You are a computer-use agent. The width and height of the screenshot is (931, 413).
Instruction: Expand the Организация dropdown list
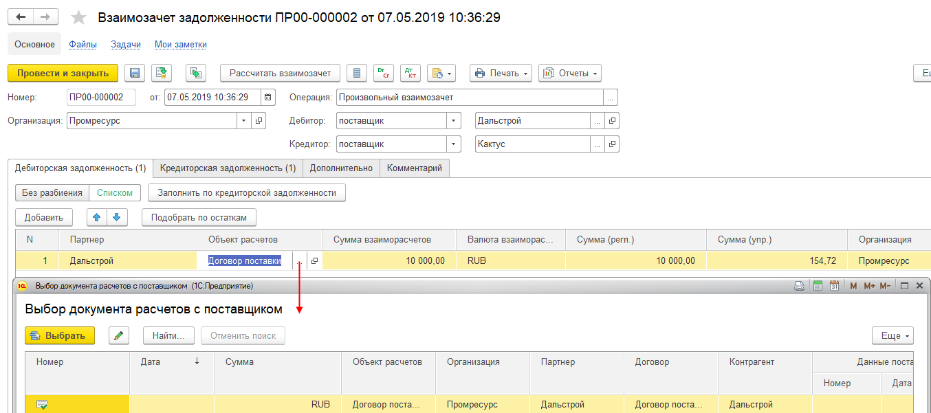[244, 120]
